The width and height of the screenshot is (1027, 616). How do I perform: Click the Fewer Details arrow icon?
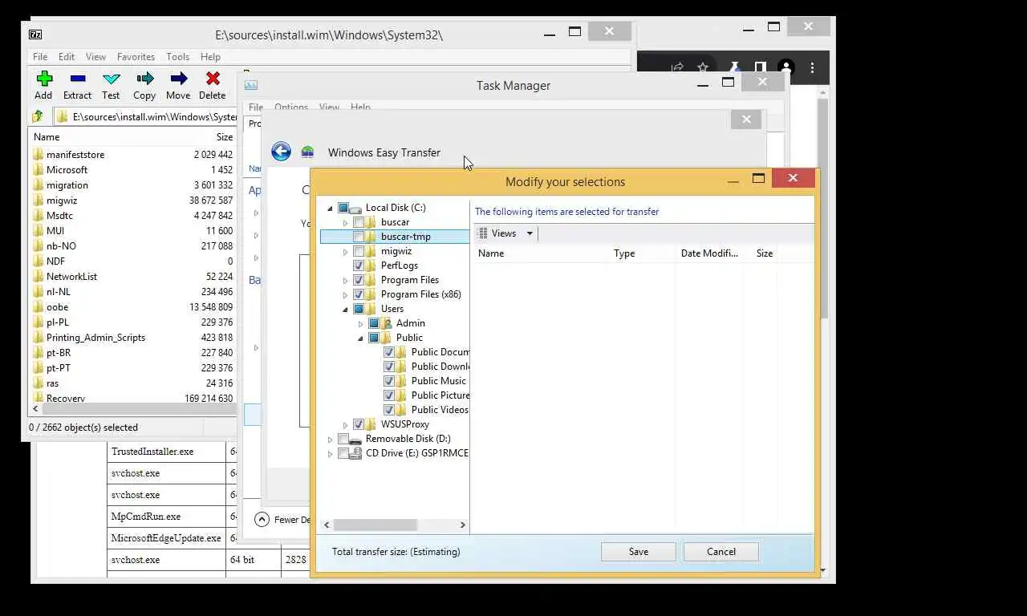(x=262, y=519)
